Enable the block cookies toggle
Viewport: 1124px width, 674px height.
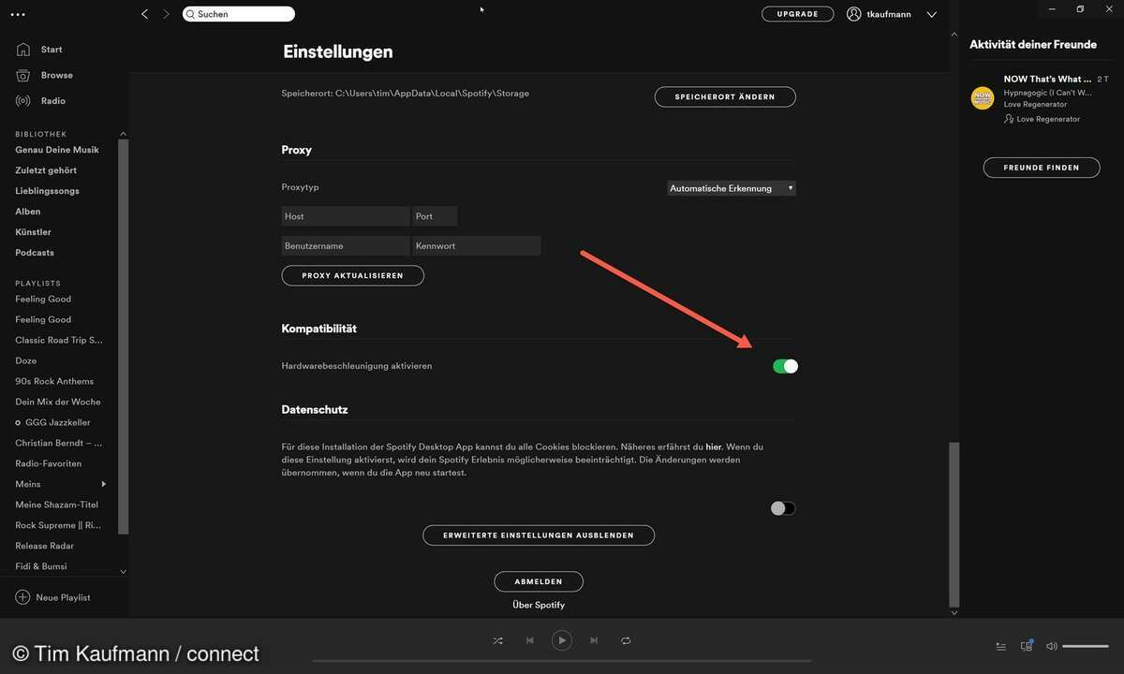point(783,508)
